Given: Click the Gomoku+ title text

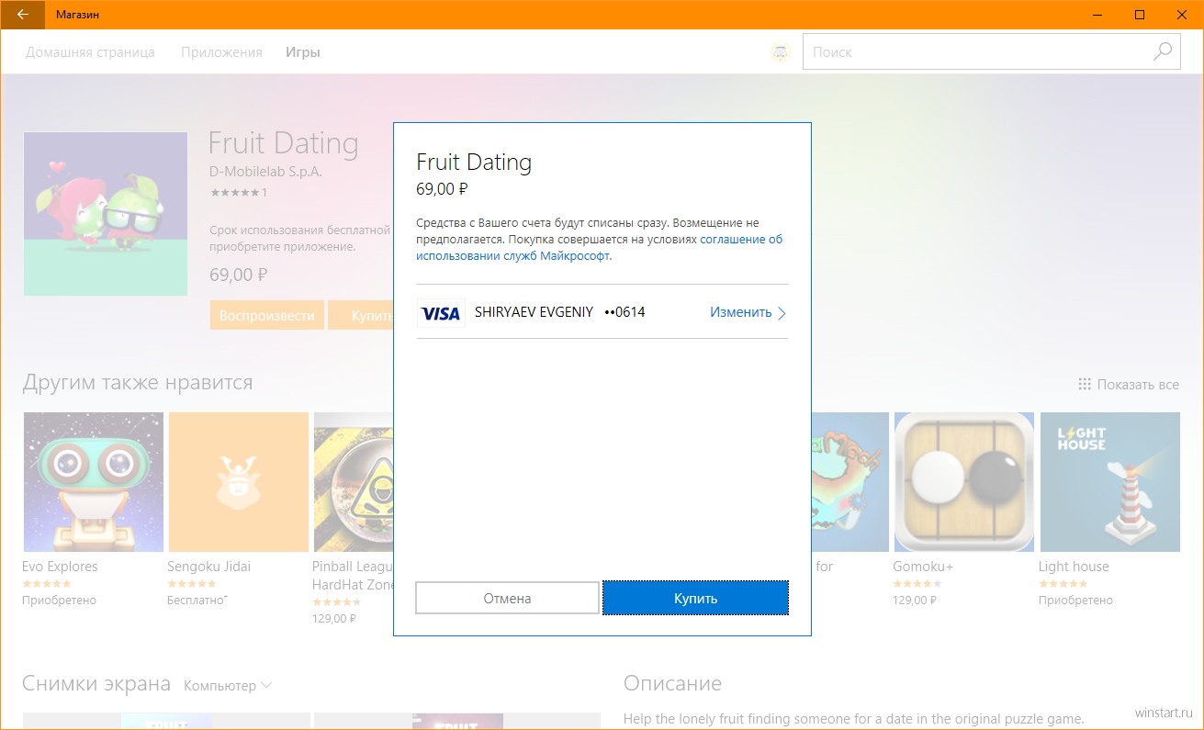Looking at the screenshot, I should point(923,567).
